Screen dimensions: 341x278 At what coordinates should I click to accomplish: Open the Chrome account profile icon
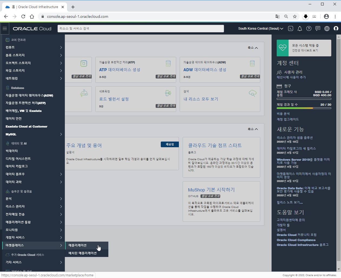tap(326, 16)
